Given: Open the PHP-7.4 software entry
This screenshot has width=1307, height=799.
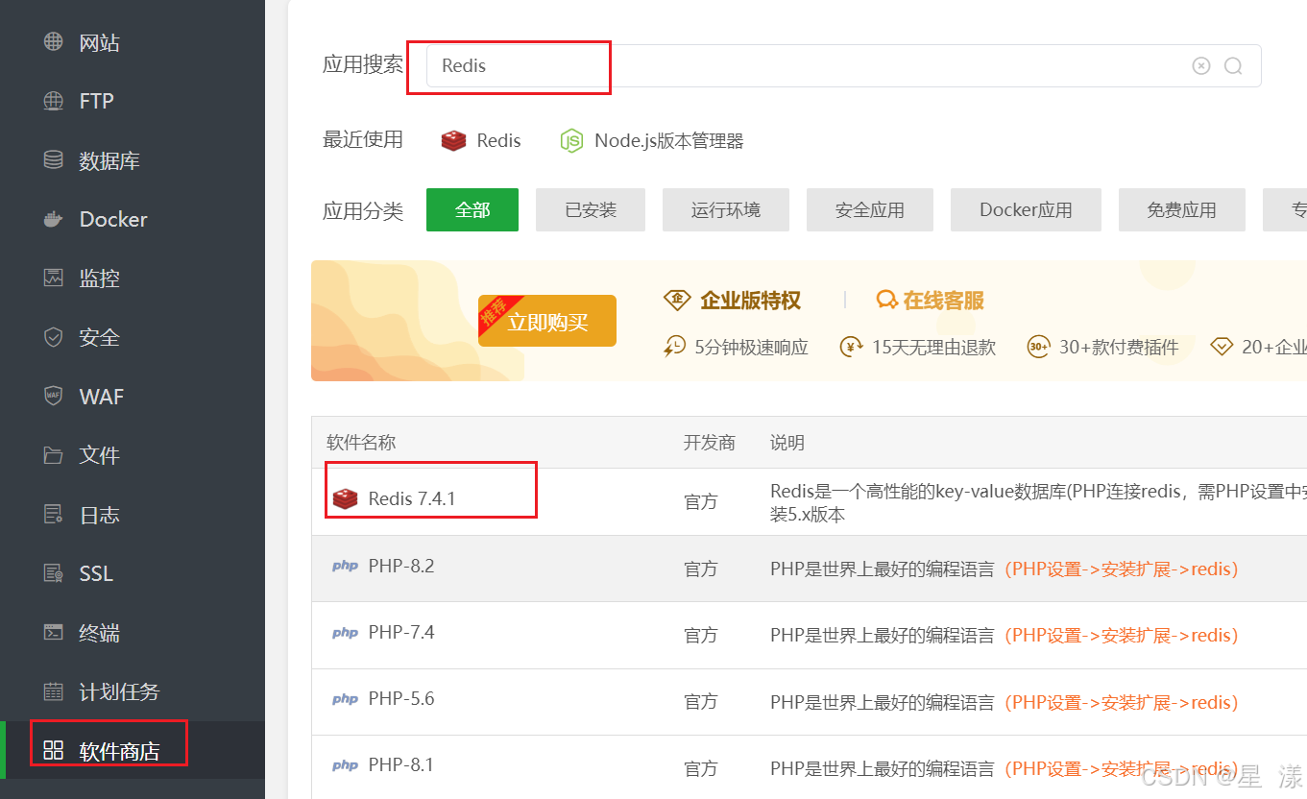Looking at the screenshot, I should tap(401, 632).
